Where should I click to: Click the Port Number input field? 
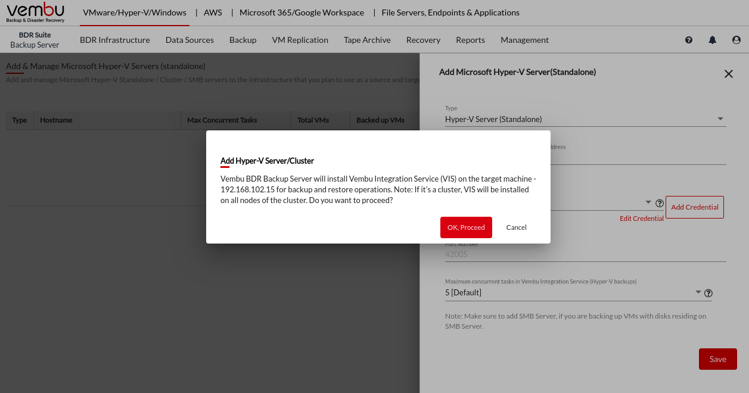(x=584, y=254)
